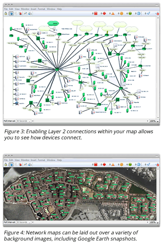Click left scroll arrow in top window's bottom bar
This screenshot has height=244, width=163.
33,121
